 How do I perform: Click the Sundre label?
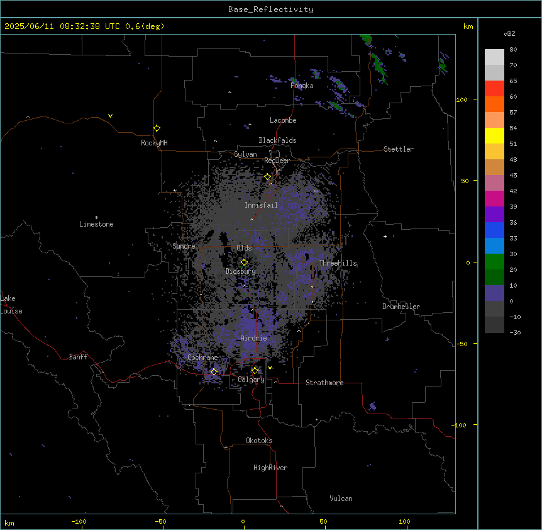[x=184, y=246]
